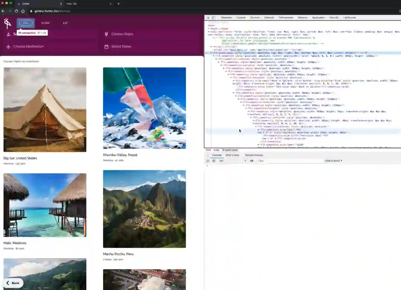This screenshot has width=401, height=290.
Task: Go forward using browser forward arrow
Action: pyautogui.click(x=10, y=11)
